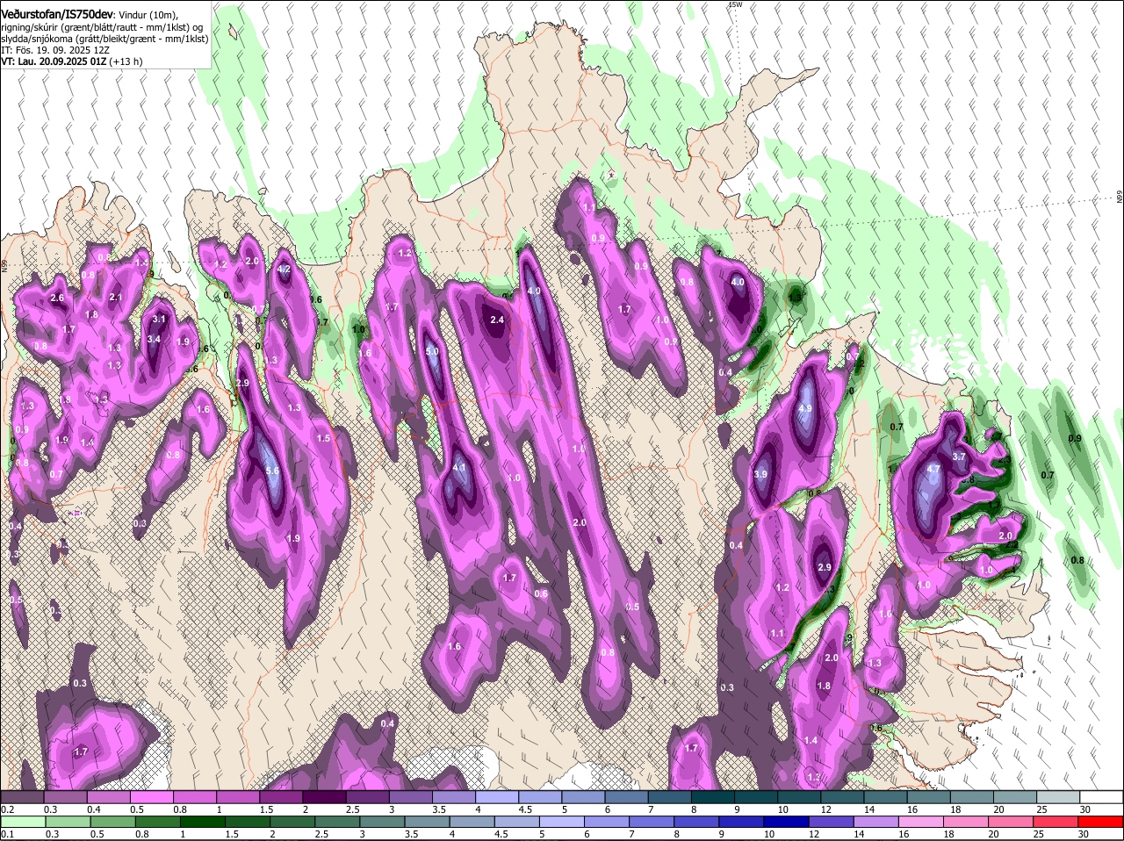Click the white 30 snow legend swatch

[x=1102, y=797]
